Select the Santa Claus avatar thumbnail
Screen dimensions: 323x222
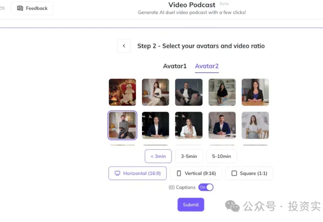click(122, 92)
